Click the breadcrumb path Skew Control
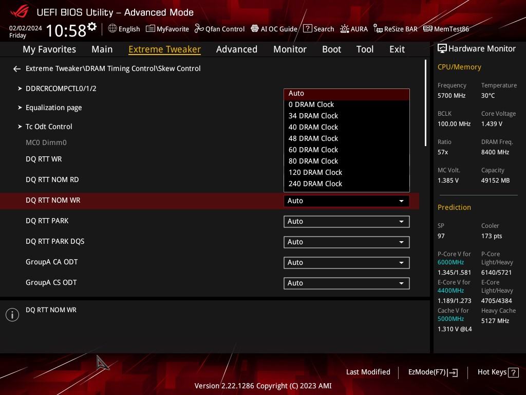Screen dimensions: 526x395 (x=179, y=68)
